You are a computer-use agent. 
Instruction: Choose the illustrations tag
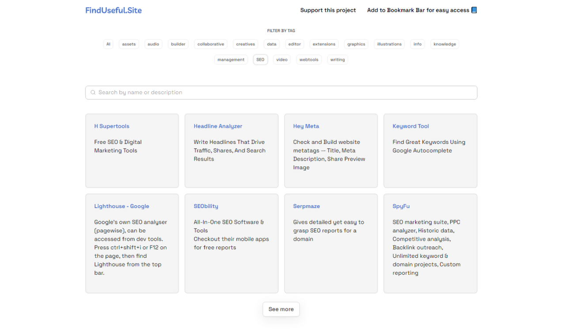click(389, 44)
